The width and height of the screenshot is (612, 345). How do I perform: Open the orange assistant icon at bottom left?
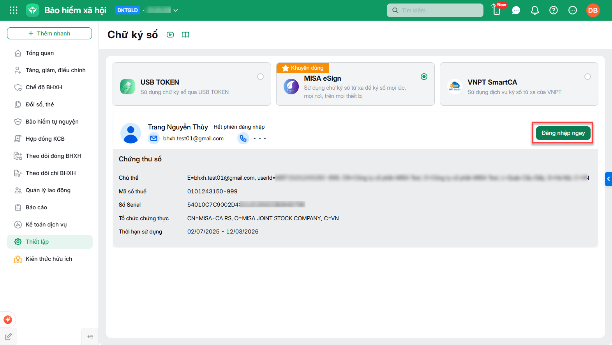8,320
